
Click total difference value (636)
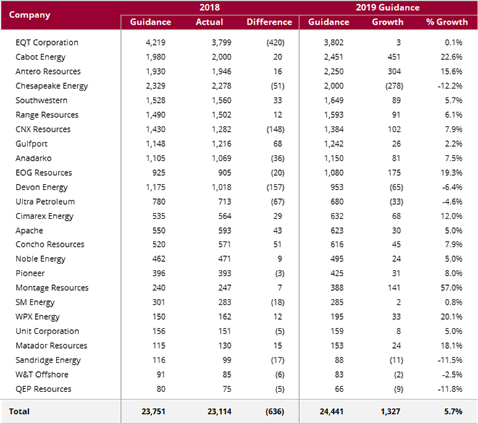[274, 412]
